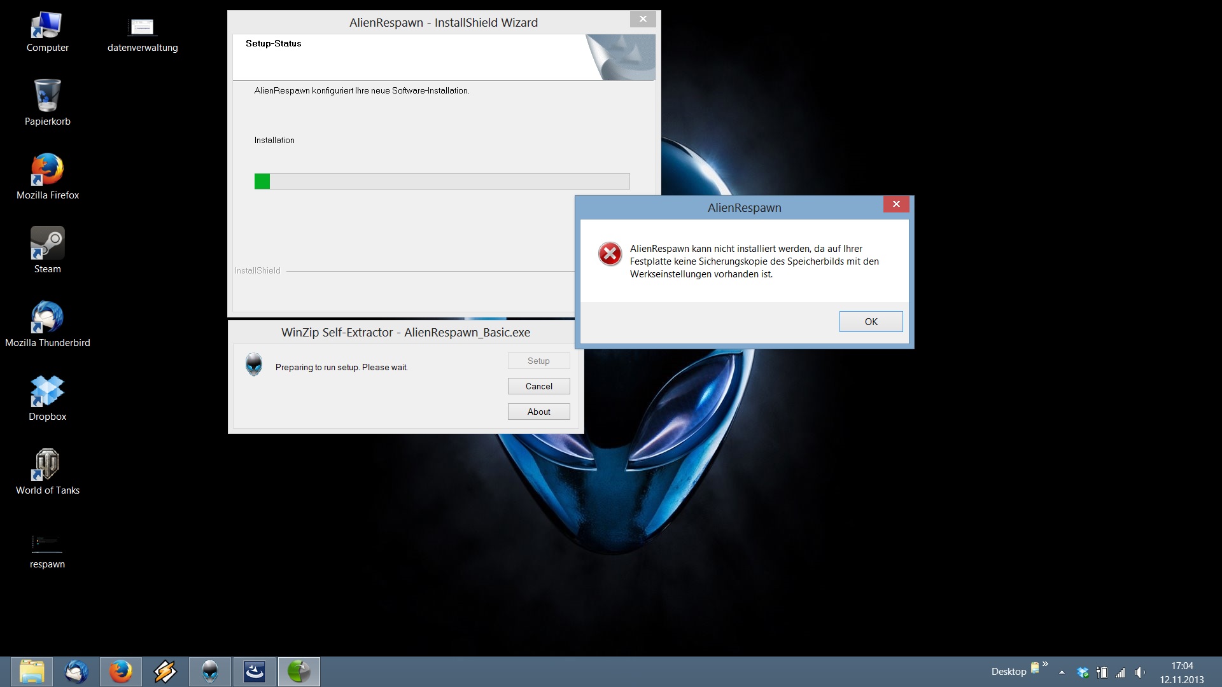
Task: Click the volume speaker tray icon
Action: pyautogui.click(x=1139, y=672)
